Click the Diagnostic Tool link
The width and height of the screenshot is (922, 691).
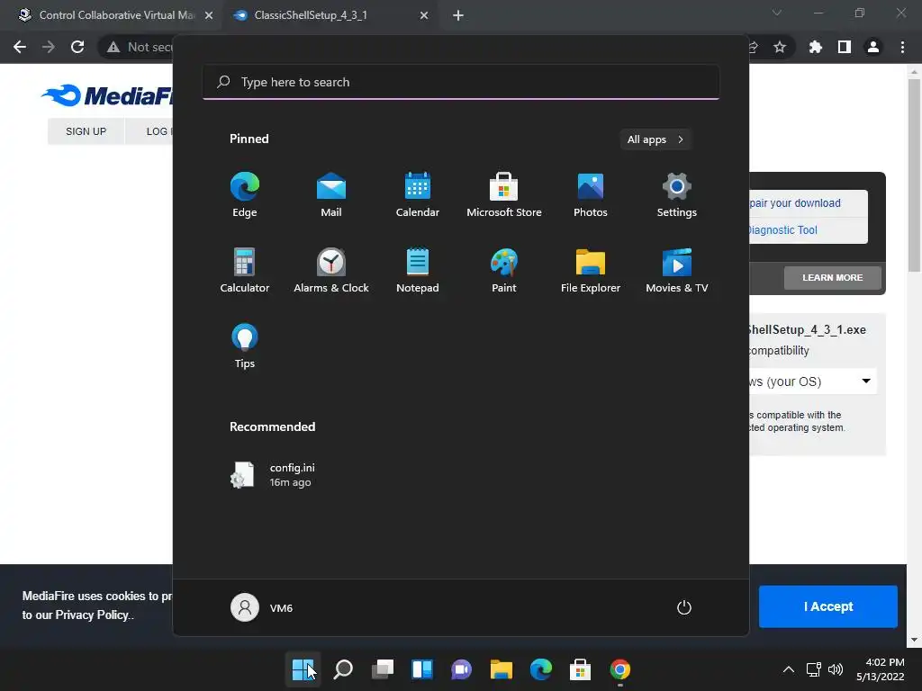[782, 230]
